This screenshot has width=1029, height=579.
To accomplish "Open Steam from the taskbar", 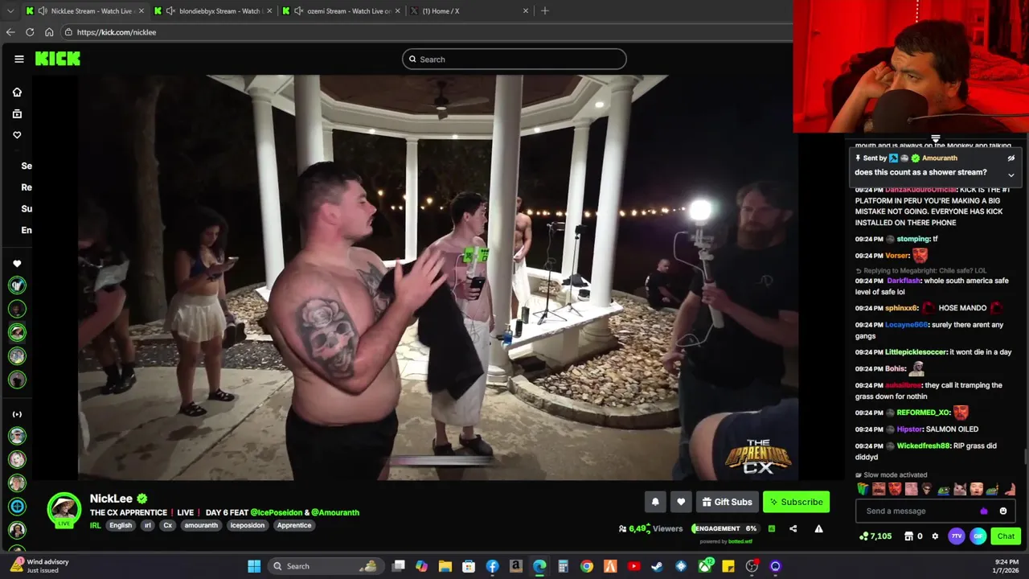I will click(657, 566).
